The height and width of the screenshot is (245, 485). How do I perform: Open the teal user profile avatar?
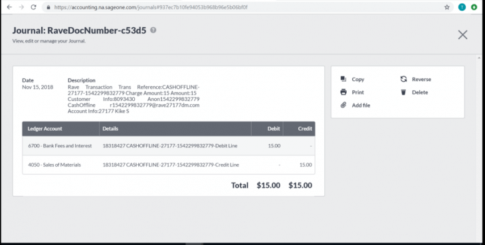(462, 7)
